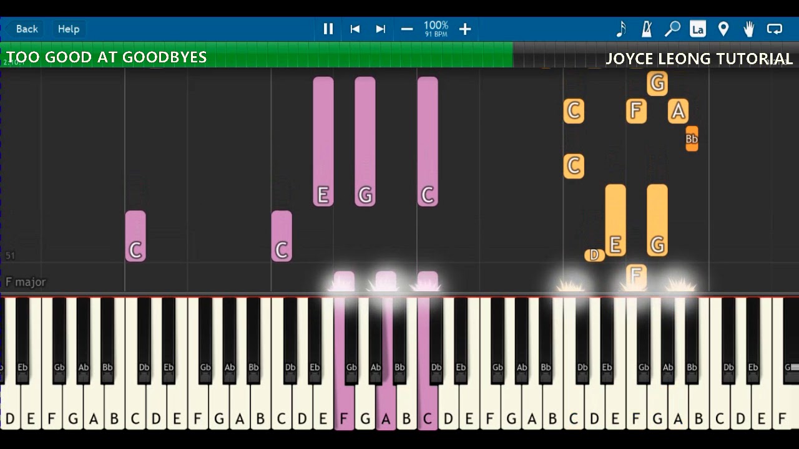Screen dimensions: 799x449
Task: Select the long orange G falling note
Action: (657, 220)
